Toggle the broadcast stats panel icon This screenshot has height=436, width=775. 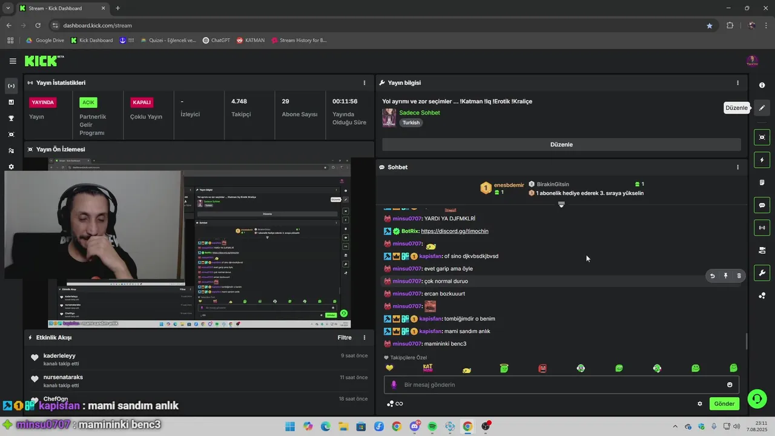tap(762, 228)
